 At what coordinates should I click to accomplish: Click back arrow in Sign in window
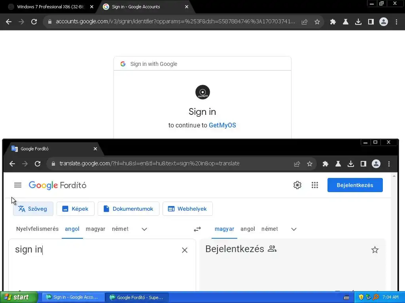tap(9, 22)
